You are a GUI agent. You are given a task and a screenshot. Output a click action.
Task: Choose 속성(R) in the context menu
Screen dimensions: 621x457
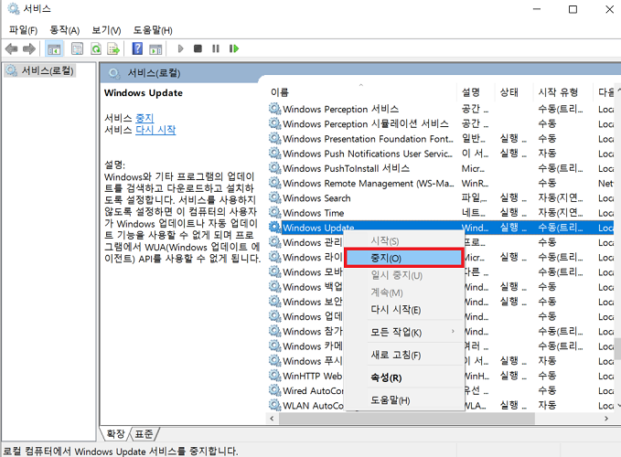point(403,377)
